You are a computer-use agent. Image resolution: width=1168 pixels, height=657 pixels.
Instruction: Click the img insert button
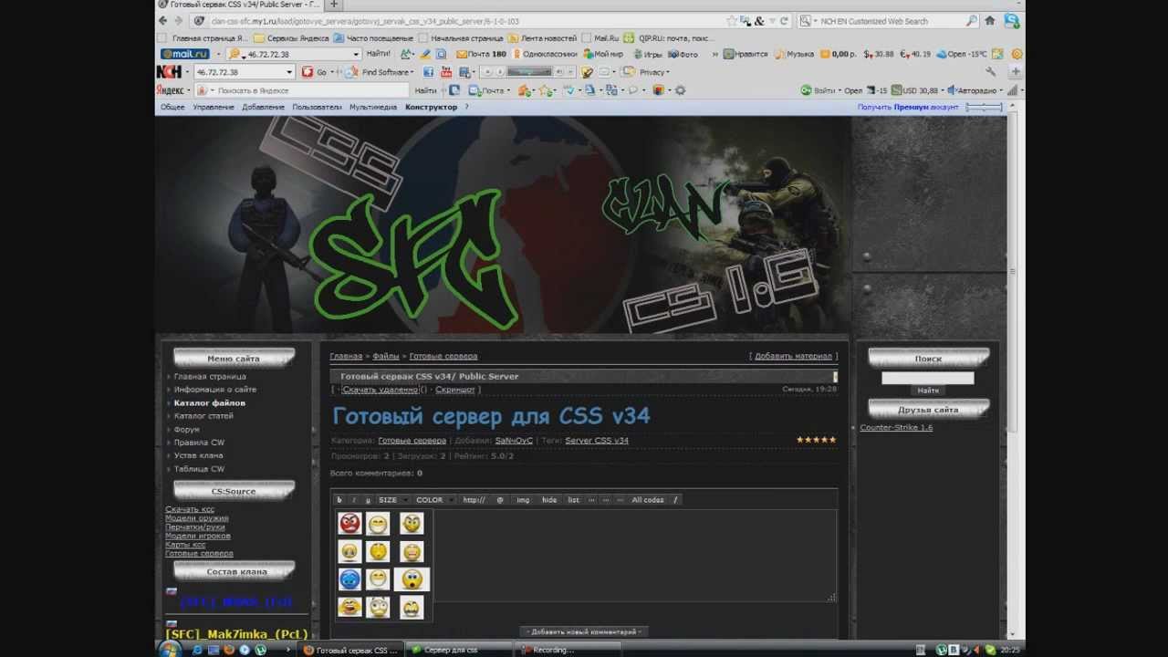click(x=523, y=500)
